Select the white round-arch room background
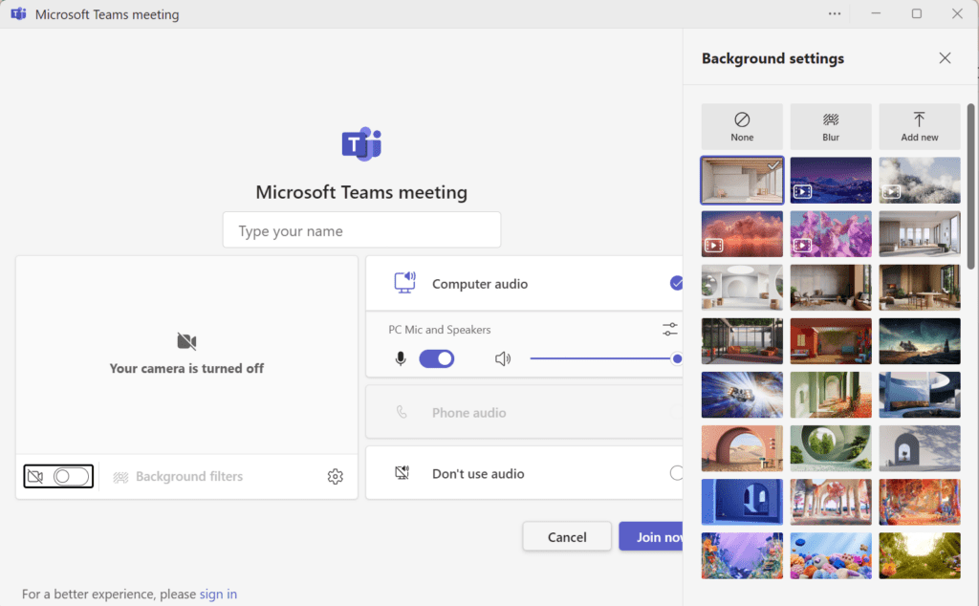 (x=742, y=288)
